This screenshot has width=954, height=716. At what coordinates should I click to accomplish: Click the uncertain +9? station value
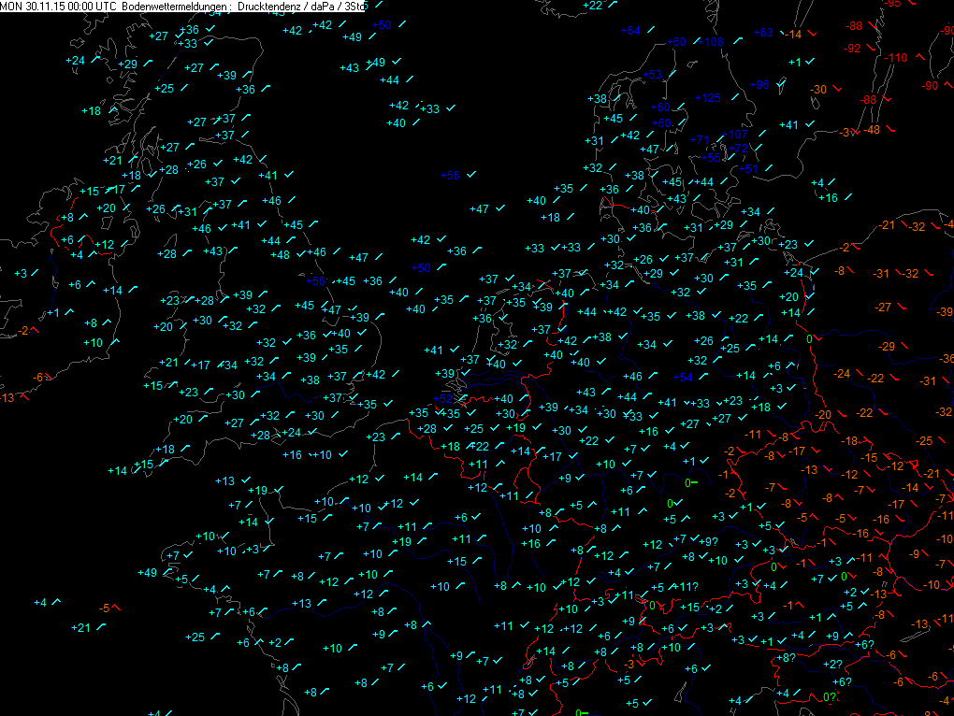tap(708, 541)
